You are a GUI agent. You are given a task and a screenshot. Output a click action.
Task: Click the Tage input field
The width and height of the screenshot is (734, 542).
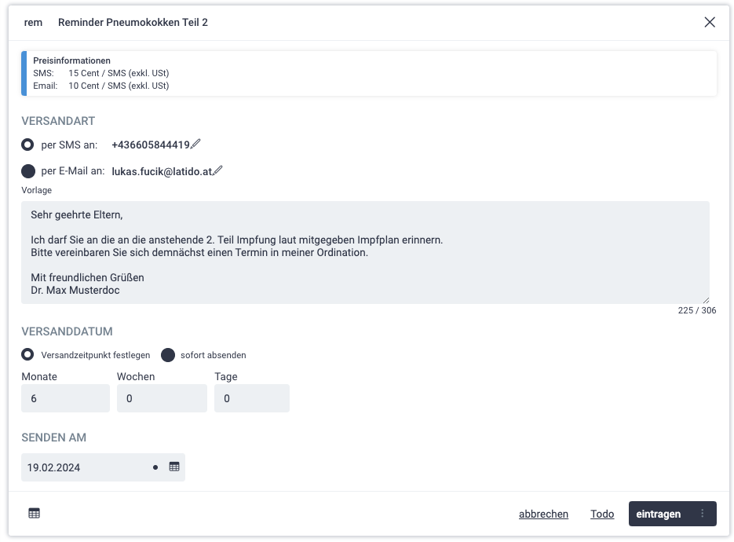(251, 398)
